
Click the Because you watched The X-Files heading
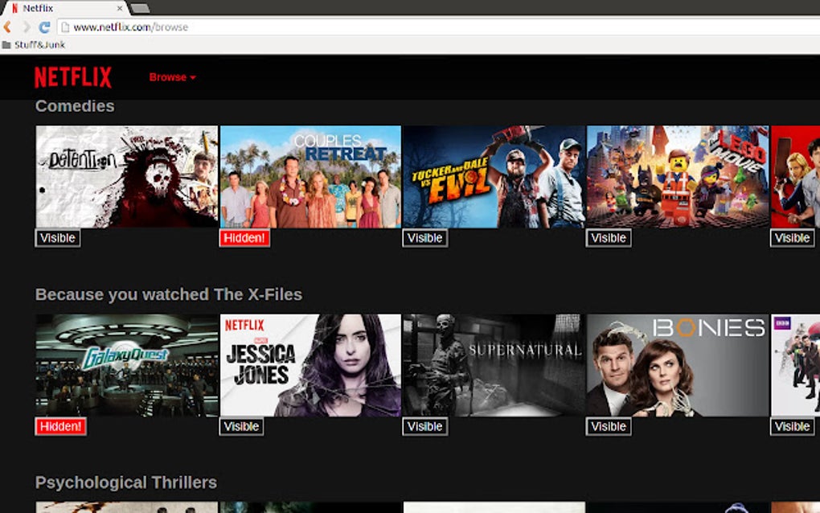[x=169, y=294]
